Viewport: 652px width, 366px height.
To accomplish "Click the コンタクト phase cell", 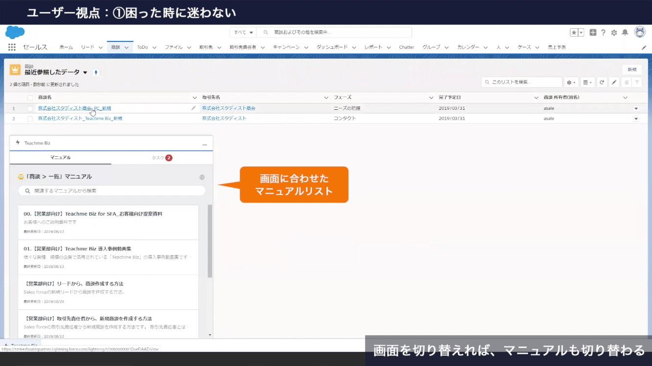I will pos(345,119).
